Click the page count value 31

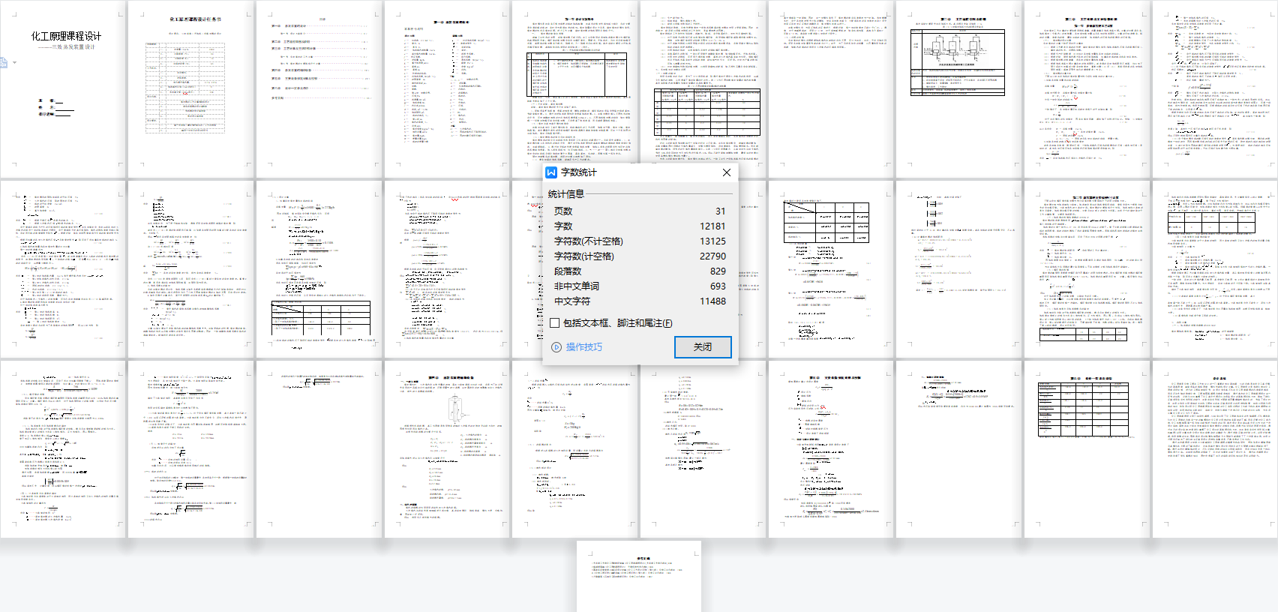[720, 211]
